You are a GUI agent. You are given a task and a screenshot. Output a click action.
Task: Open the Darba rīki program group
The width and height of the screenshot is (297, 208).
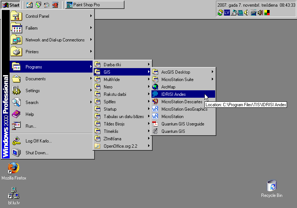coord(122,64)
